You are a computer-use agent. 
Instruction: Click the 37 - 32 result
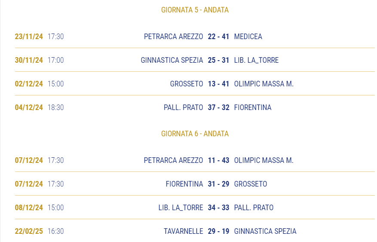(218, 107)
